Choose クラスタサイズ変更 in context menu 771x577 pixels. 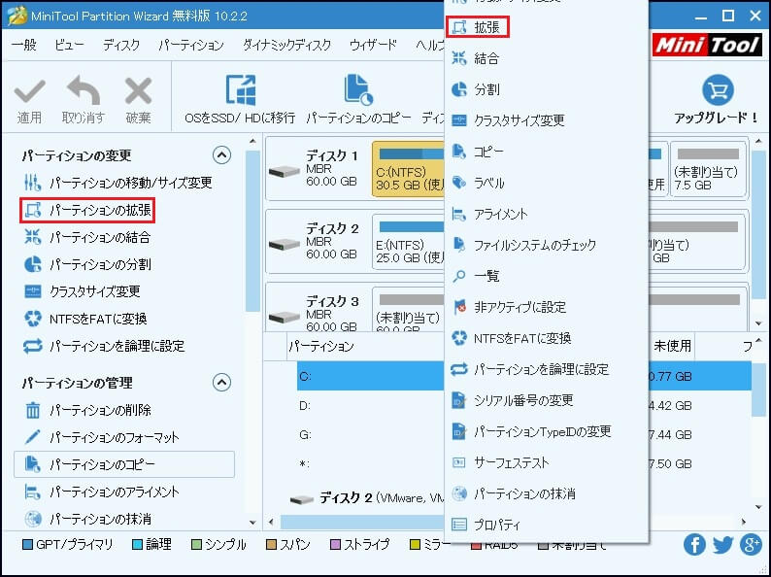point(546,121)
